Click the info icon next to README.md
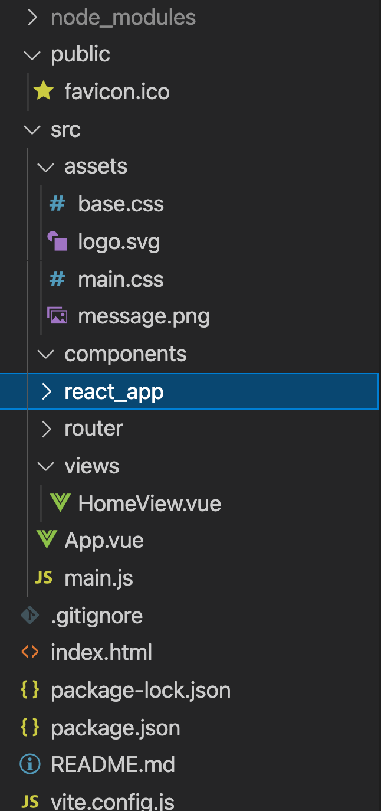The image size is (381, 811). tap(30, 765)
